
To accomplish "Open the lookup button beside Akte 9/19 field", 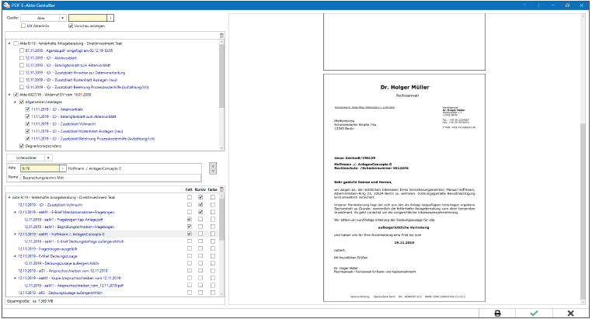I will pos(63,168).
